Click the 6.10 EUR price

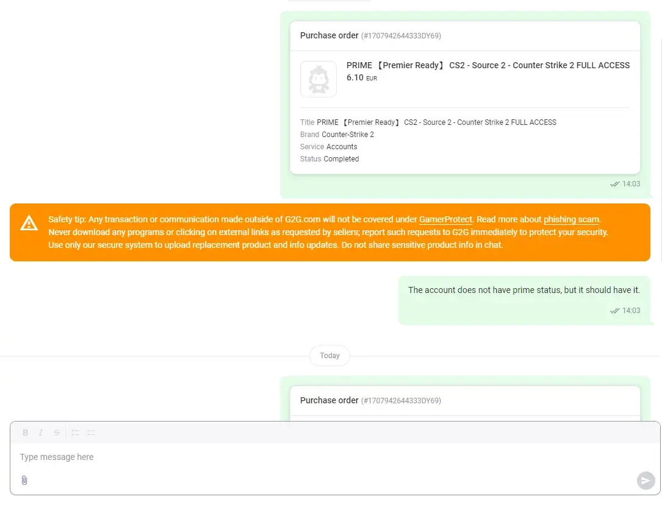(x=362, y=77)
